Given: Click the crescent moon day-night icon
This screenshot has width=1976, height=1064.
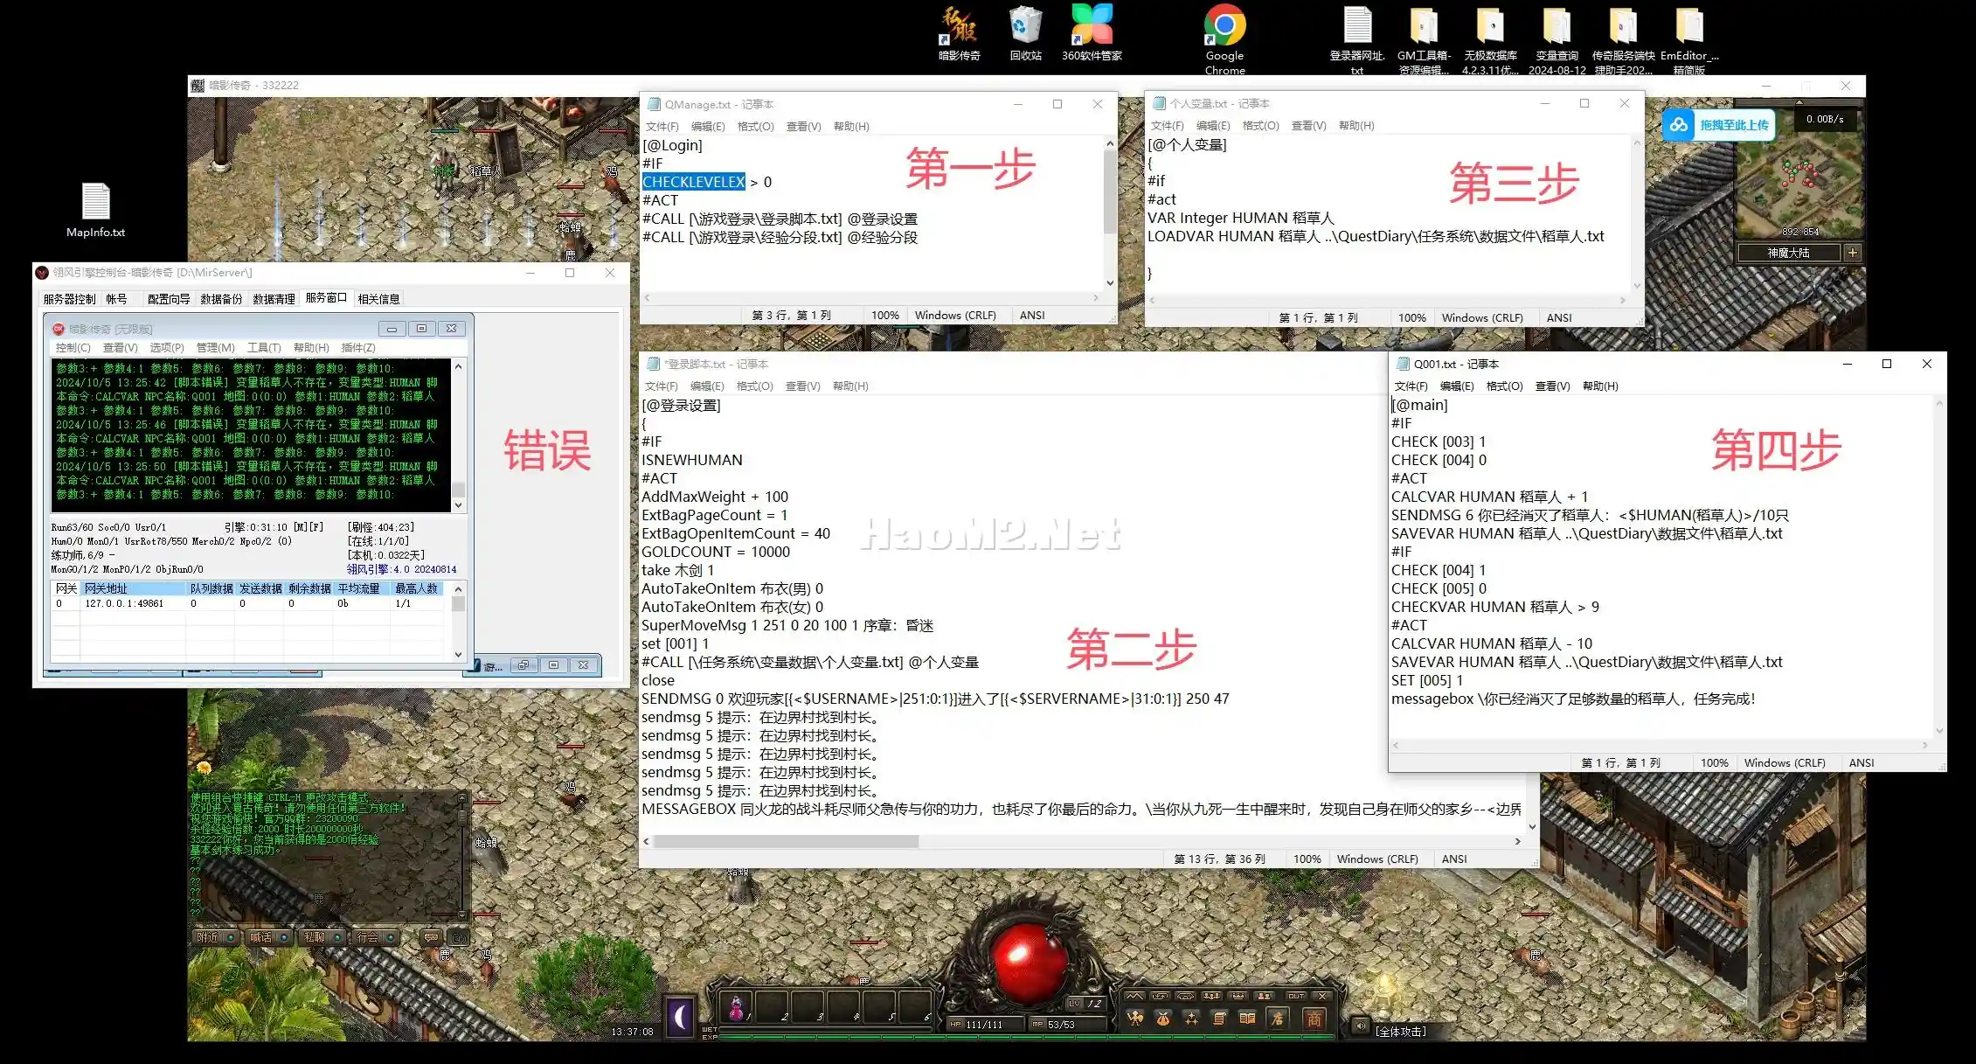Looking at the screenshot, I should (x=680, y=1017).
